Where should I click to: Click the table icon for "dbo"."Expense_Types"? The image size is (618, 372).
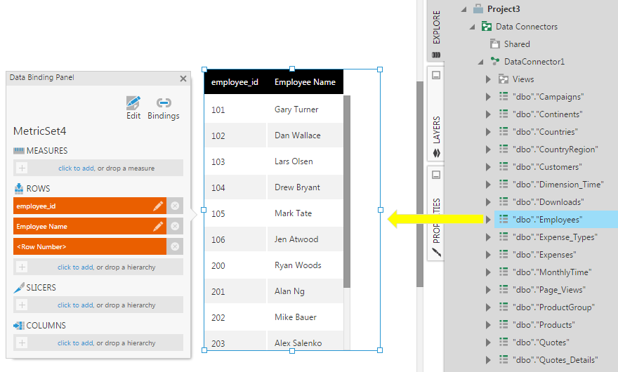click(x=504, y=237)
